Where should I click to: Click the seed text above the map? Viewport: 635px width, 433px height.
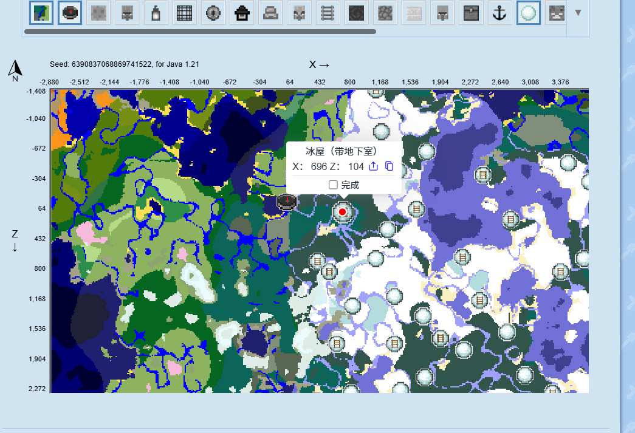point(125,64)
